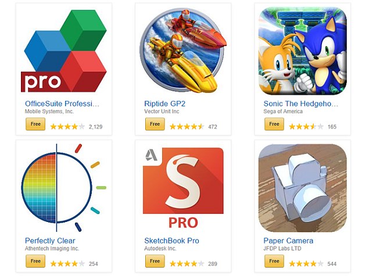
Task: Open the Perfectly Clear title link
Action: click(x=50, y=241)
